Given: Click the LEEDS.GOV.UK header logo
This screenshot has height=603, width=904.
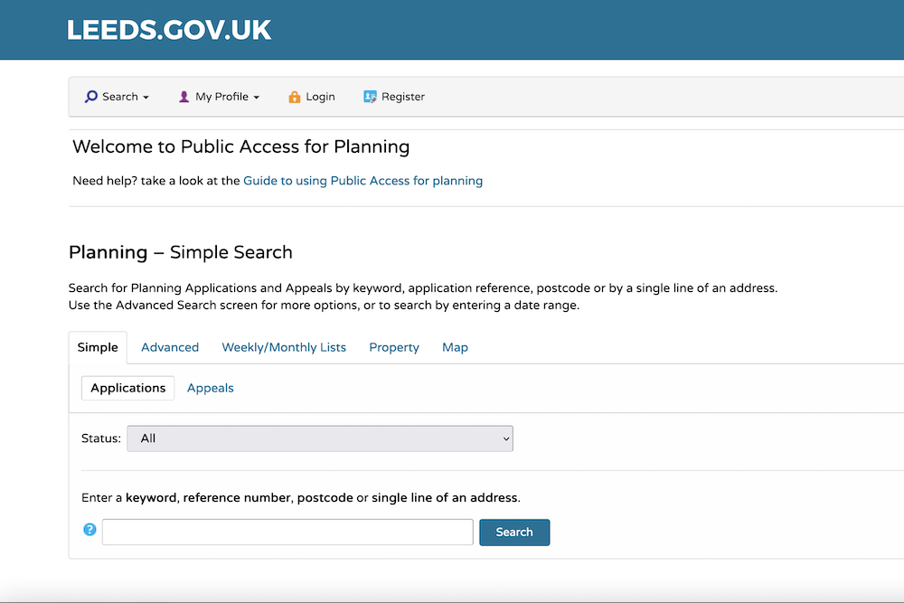Looking at the screenshot, I should [x=169, y=30].
